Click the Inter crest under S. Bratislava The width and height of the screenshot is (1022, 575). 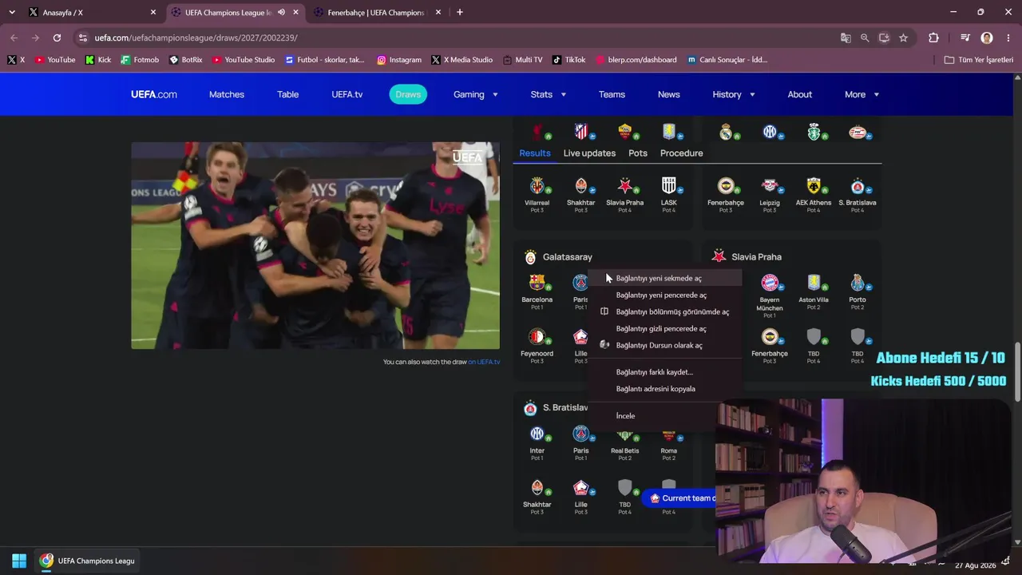pos(537,434)
